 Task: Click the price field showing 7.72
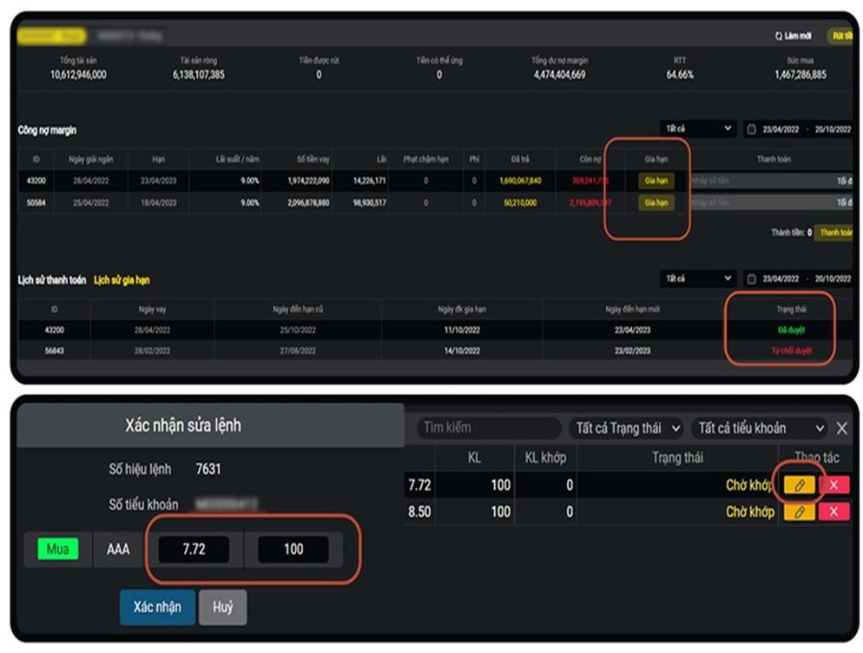point(194,550)
